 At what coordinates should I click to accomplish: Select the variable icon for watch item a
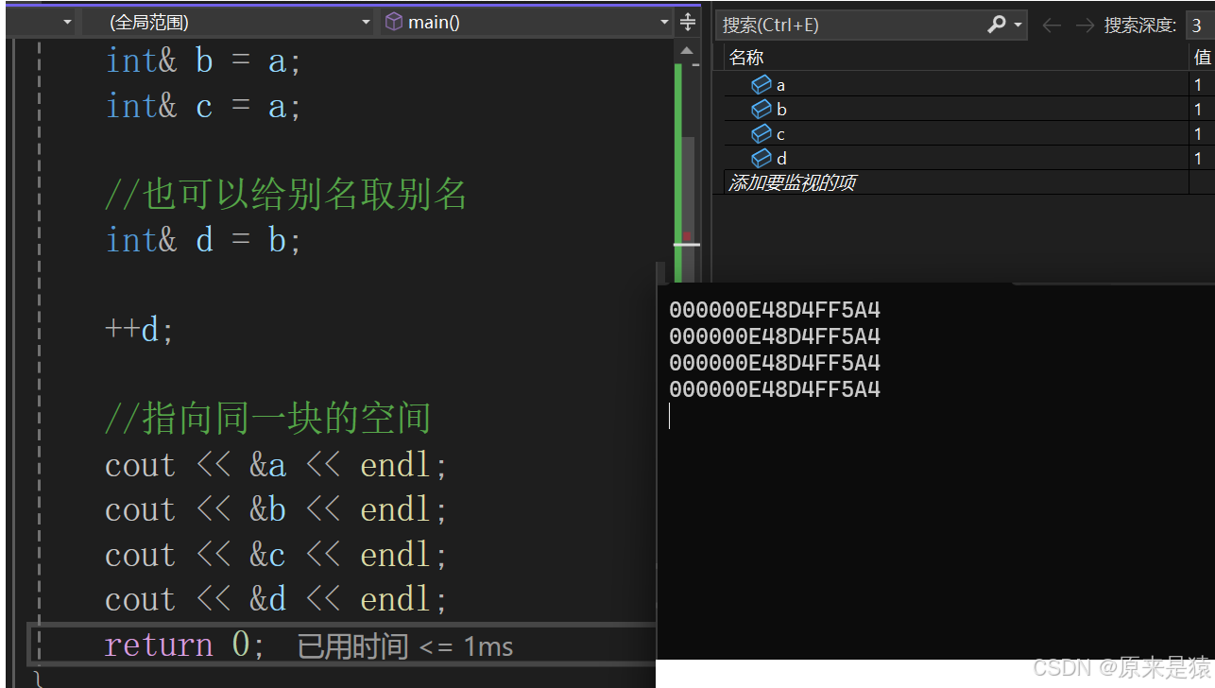(x=762, y=84)
